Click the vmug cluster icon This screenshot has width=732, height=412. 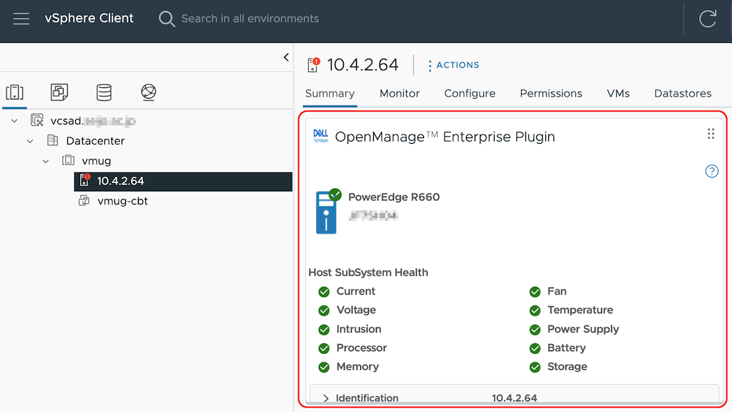tap(68, 160)
